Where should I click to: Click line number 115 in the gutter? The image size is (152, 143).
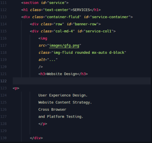[x=3, y=31]
